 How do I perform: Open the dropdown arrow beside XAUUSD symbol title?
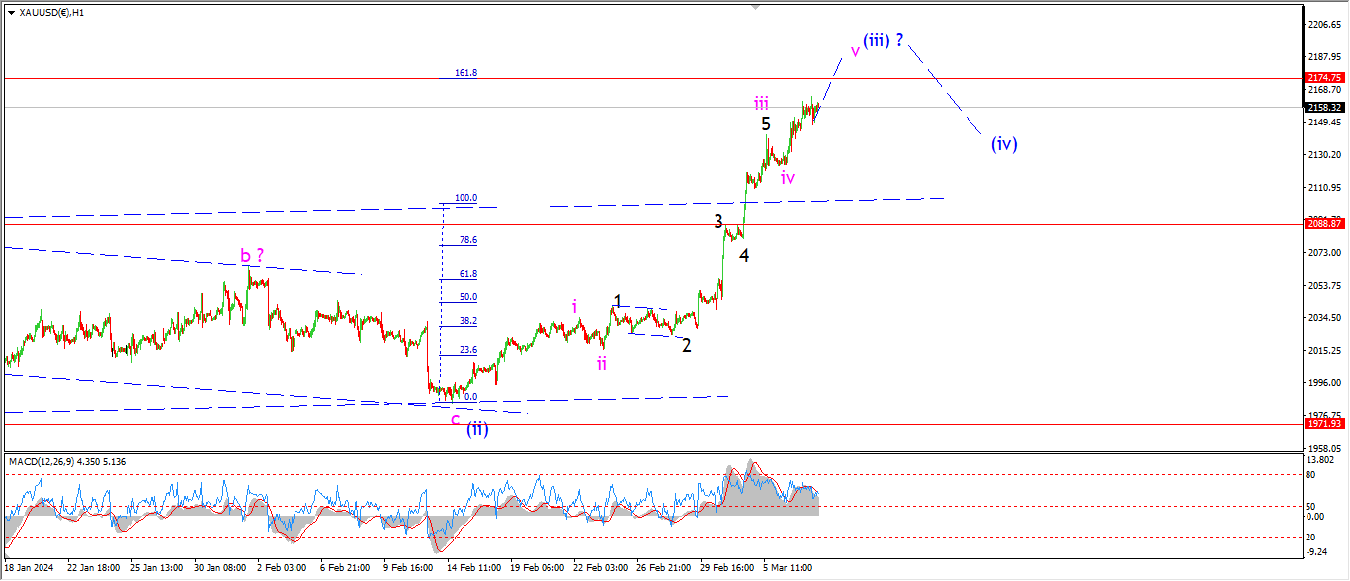tap(11, 13)
